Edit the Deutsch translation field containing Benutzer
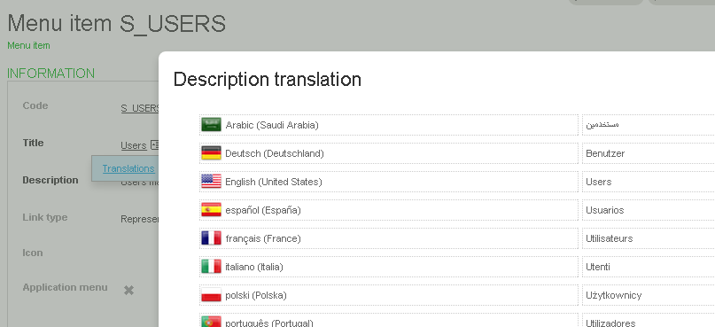 pyautogui.click(x=649, y=153)
